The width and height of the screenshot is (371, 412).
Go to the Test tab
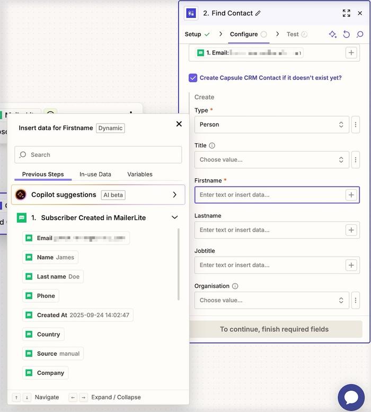(297, 34)
